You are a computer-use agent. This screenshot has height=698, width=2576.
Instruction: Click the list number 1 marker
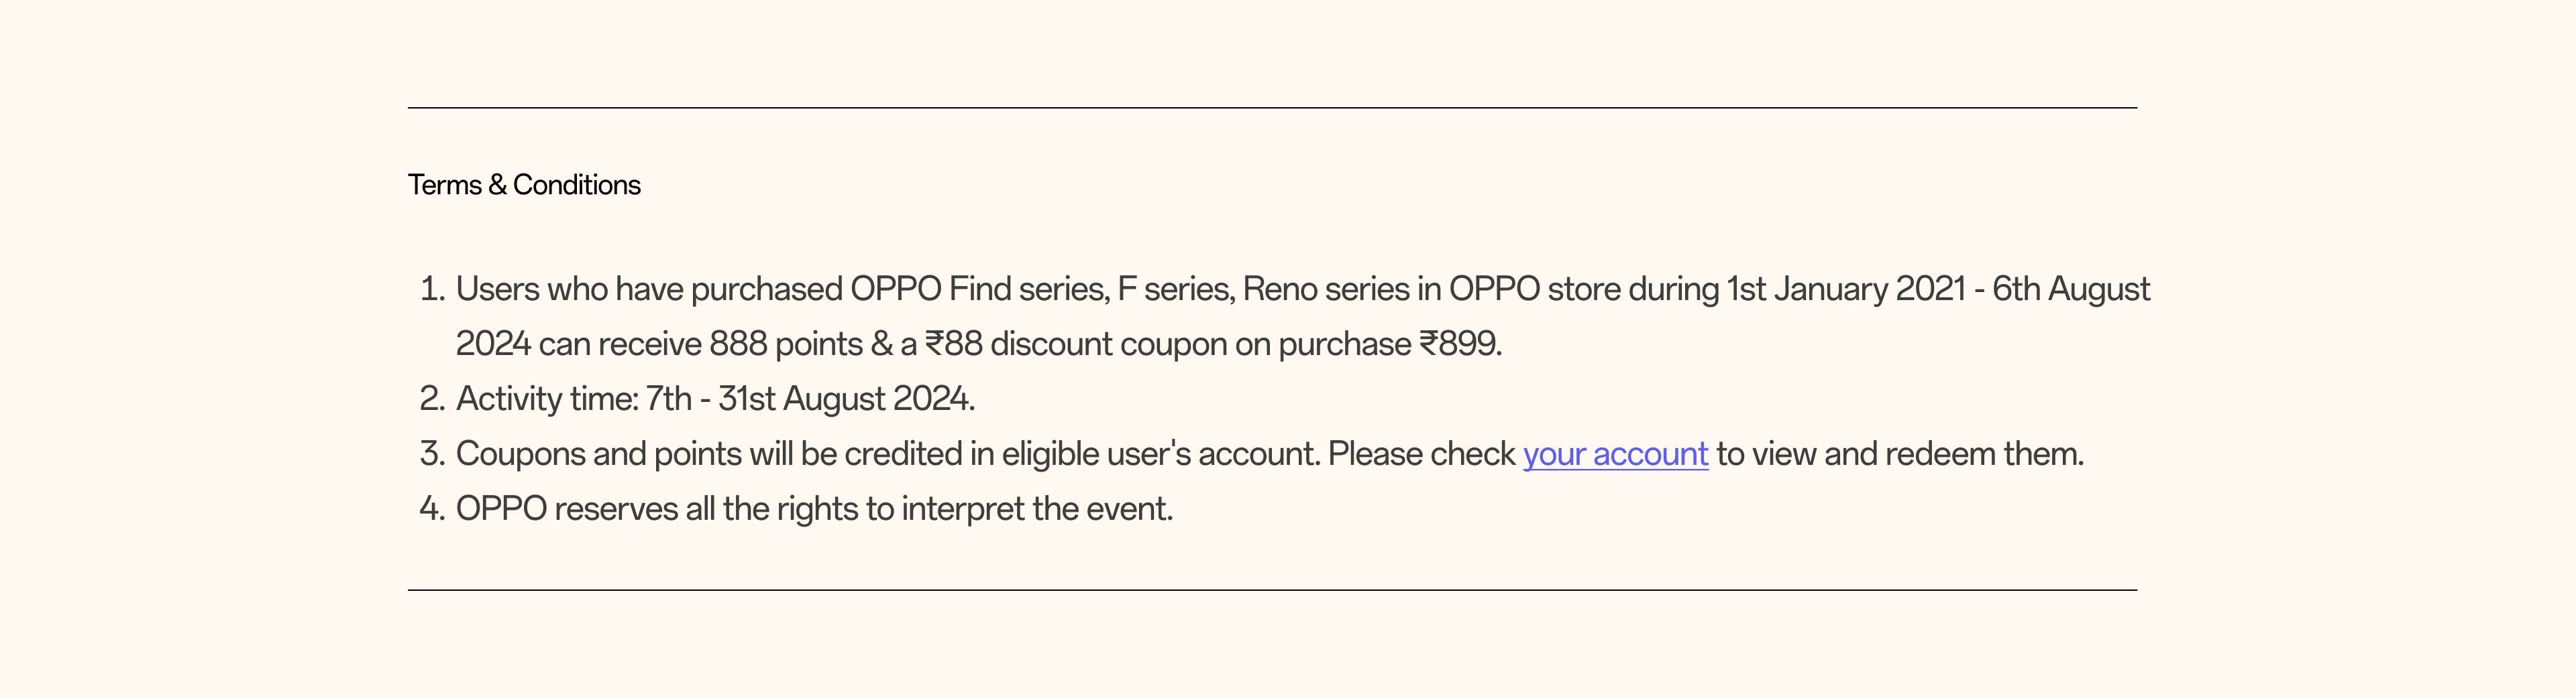click(x=432, y=289)
